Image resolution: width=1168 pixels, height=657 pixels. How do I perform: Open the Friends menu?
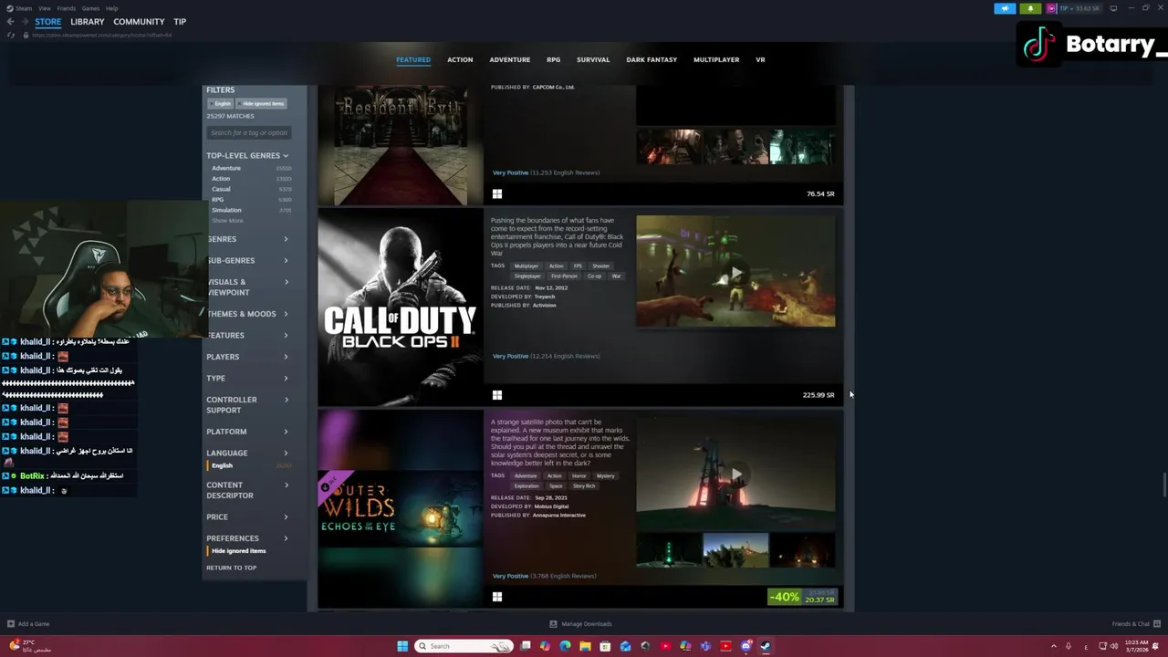pos(67,8)
